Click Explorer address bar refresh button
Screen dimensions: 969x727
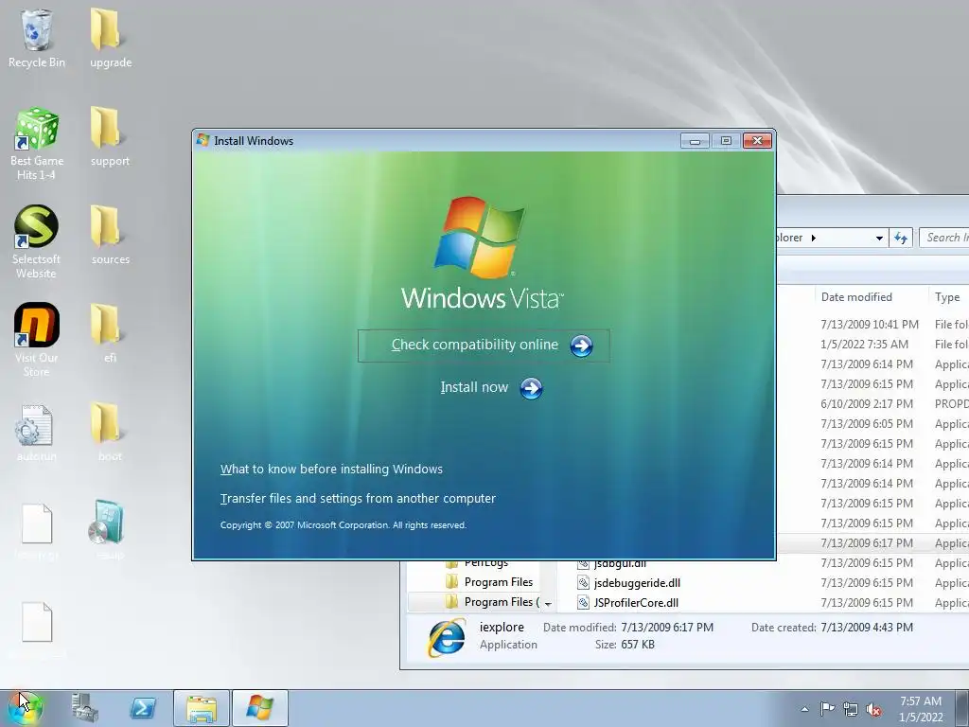901,238
